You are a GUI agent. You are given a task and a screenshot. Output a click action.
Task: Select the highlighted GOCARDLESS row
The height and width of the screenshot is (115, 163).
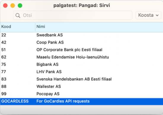81,101
